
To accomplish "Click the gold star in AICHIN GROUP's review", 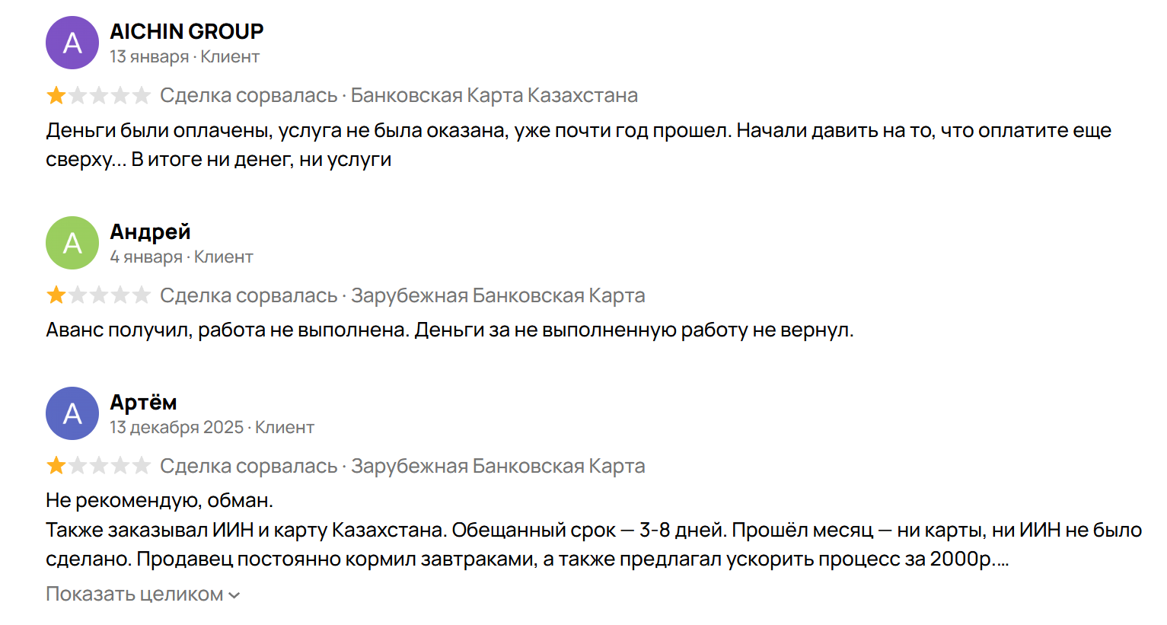I will pos(56,96).
